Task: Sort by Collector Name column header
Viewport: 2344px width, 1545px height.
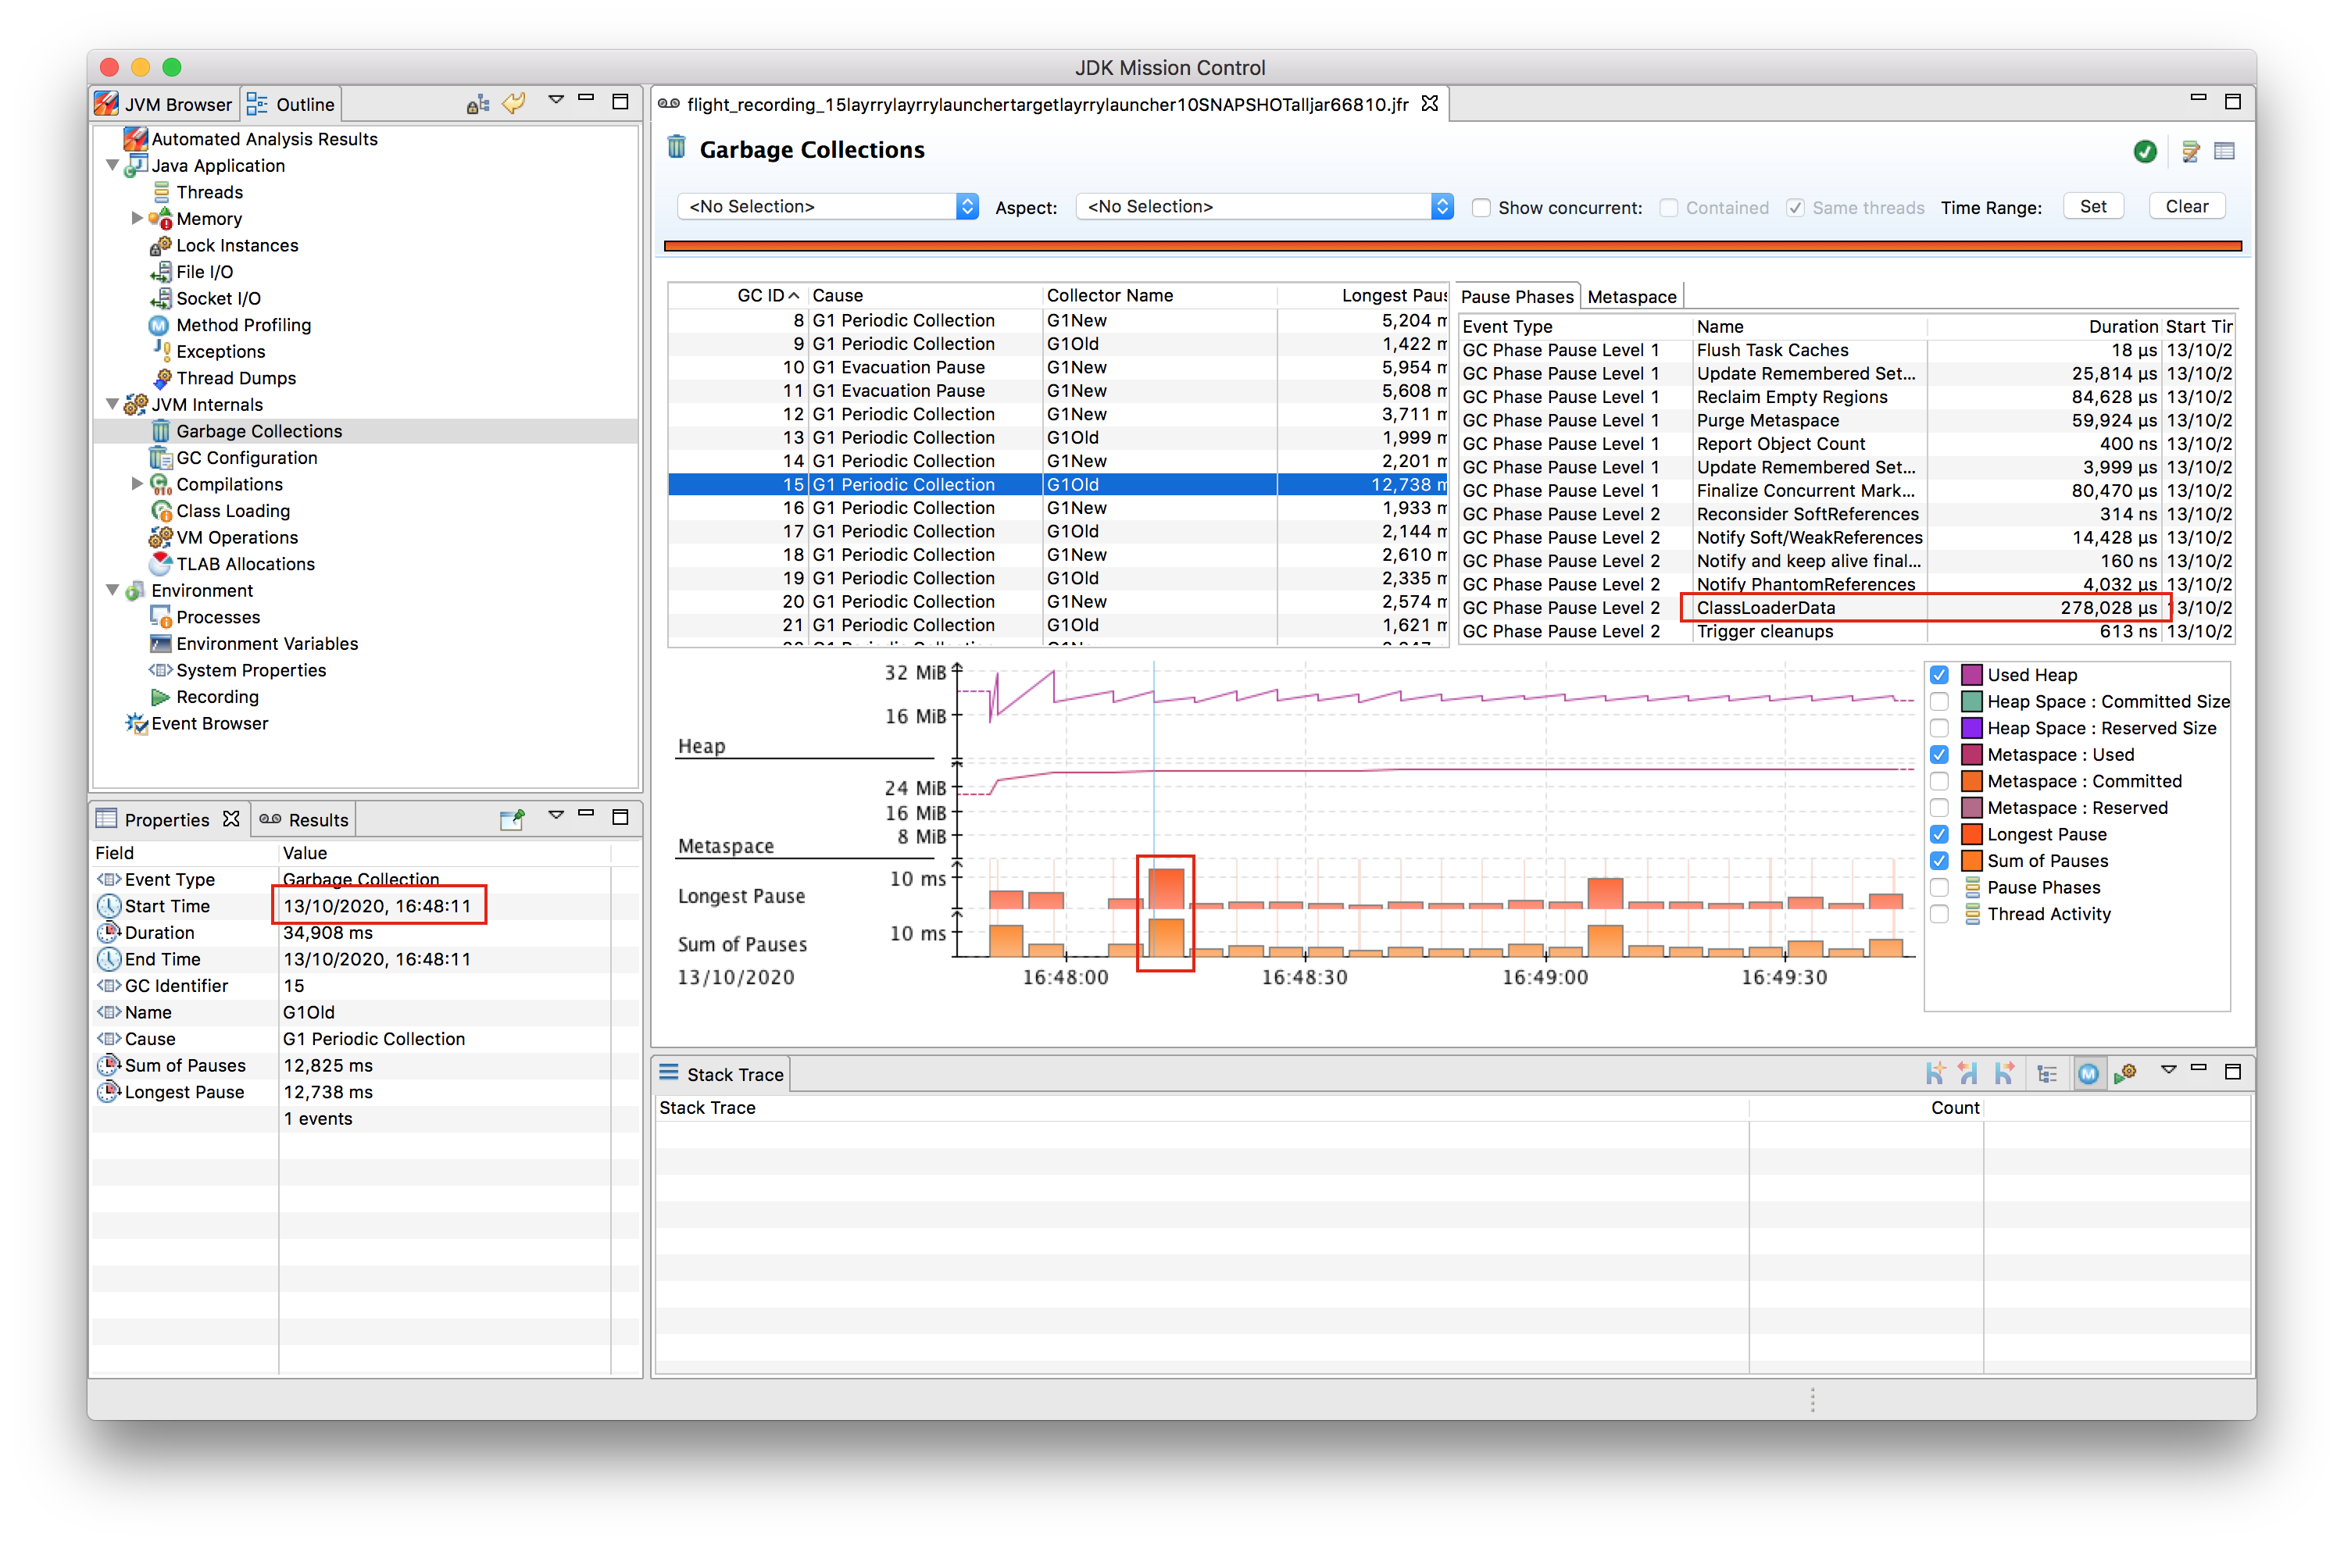Action: 1159,295
